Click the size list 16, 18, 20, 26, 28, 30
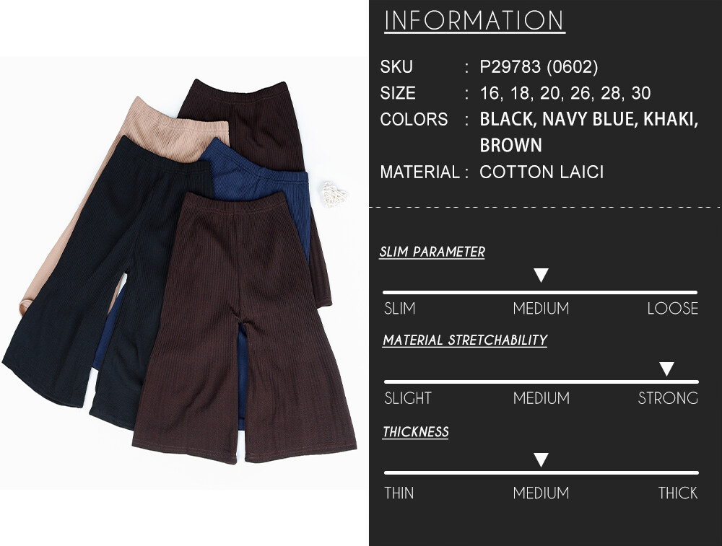The image size is (722, 546). click(x=565, y=93)
